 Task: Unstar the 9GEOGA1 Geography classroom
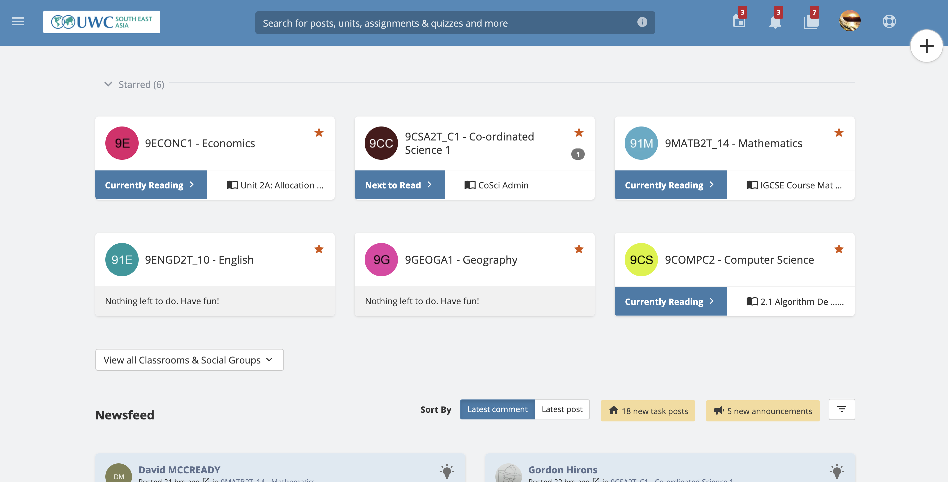pyautogui.click(x=579, y=249)
